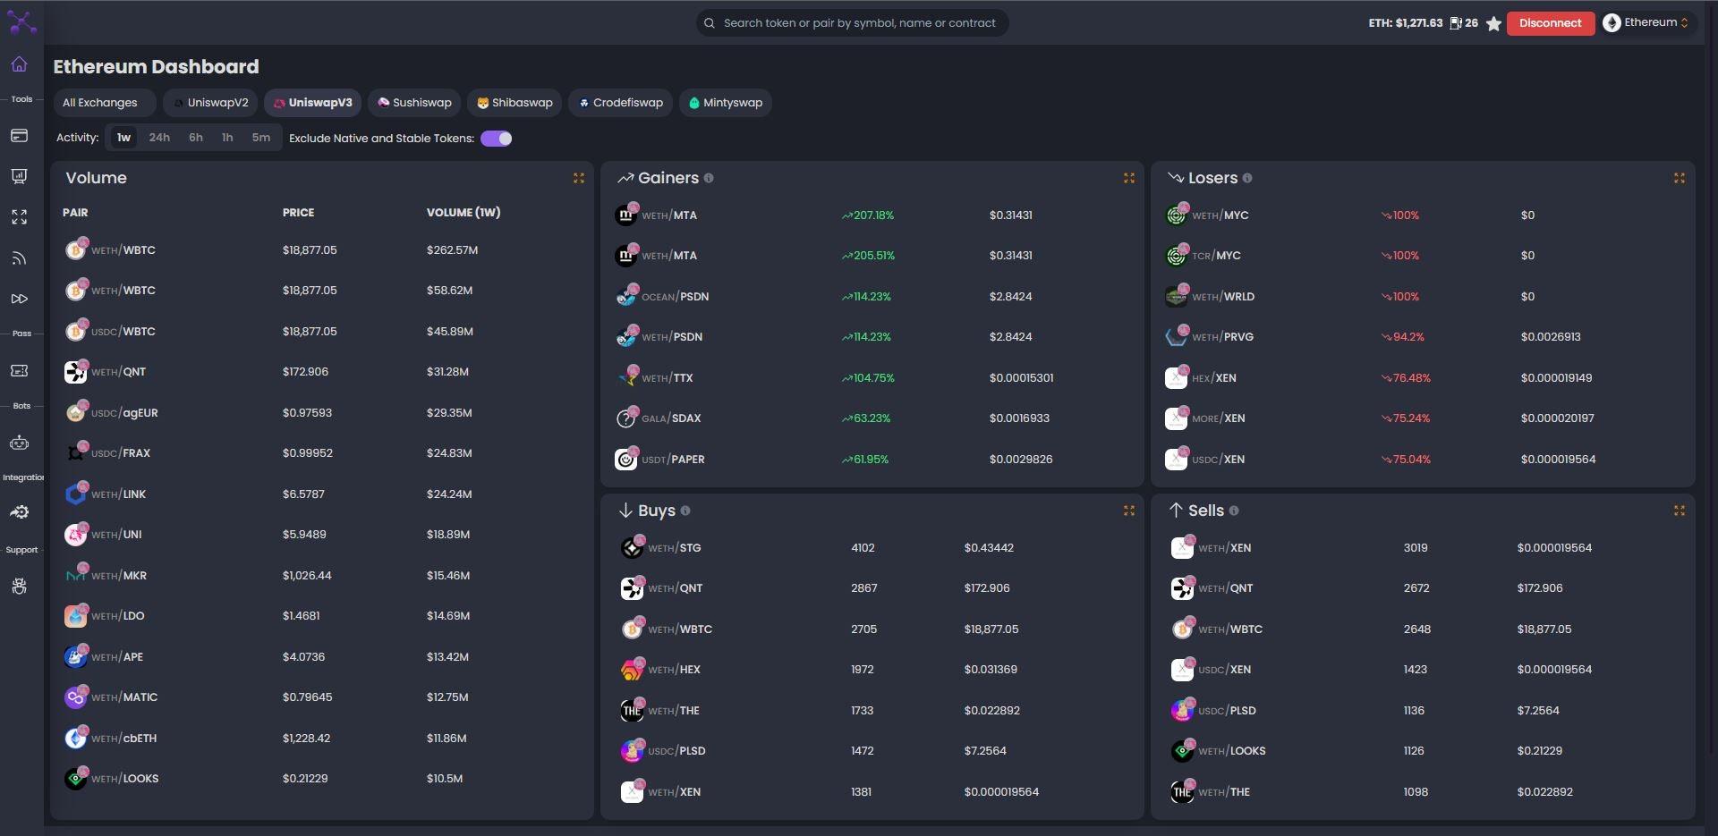Select the 24h activity timeframe

click(159, 138)
